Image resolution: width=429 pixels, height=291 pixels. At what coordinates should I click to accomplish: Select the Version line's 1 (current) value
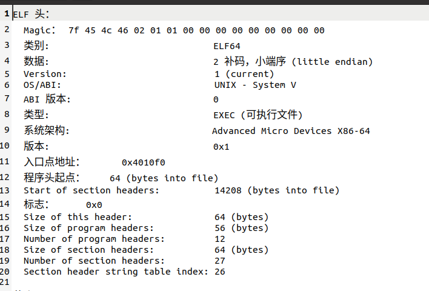pos(244,74)
